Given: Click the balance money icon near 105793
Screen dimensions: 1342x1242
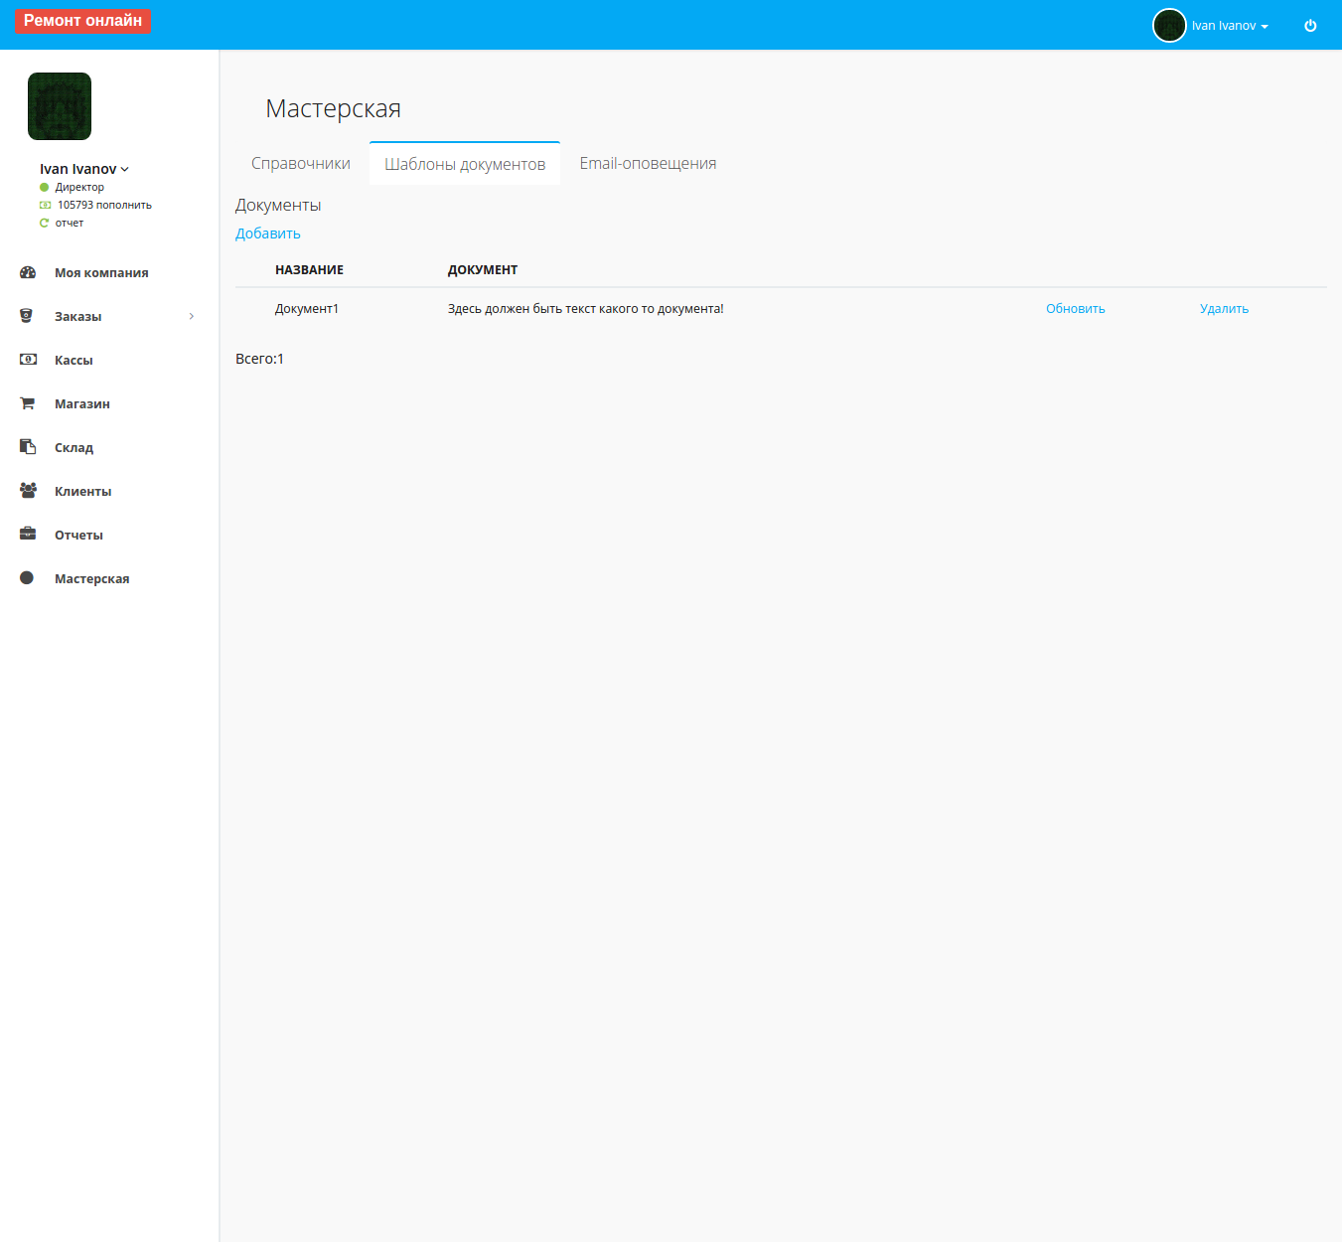Looking at the screenshot, I should (45, 205).
